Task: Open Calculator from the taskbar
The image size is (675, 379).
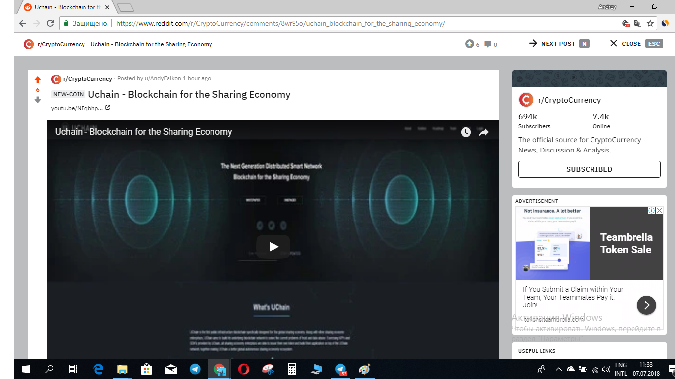Action: [x=292, y=369]
